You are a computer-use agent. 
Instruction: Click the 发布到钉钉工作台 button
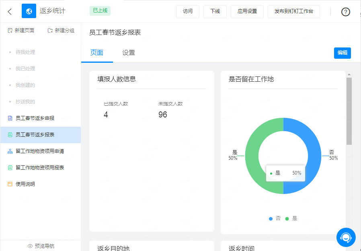[x=294, y=12]
